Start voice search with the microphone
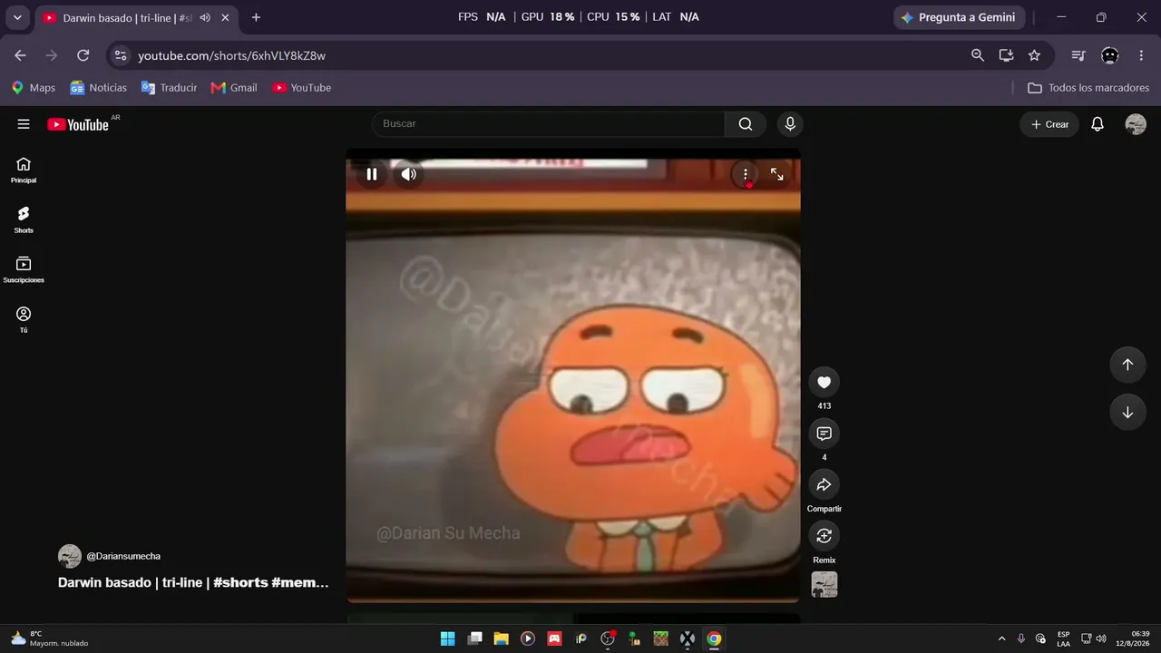The width and height of the screenshot is (1161, 653). (790, 124)
